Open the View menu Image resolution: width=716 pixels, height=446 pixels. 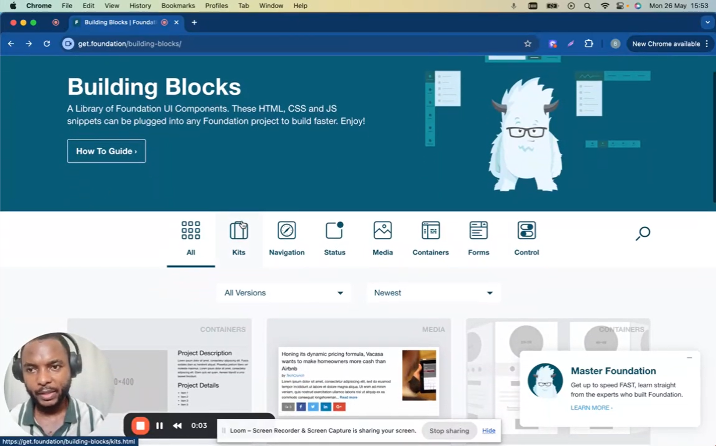point(112,6)
